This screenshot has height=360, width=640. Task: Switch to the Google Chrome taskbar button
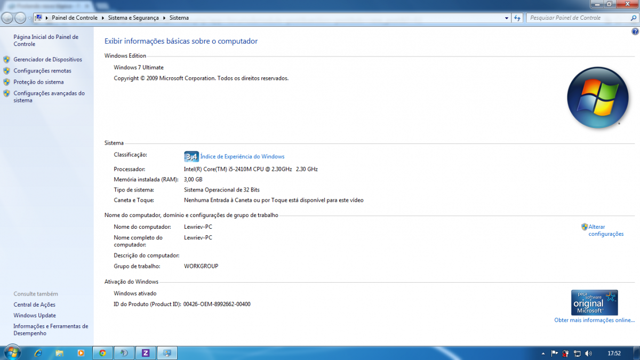coord(102,353)
